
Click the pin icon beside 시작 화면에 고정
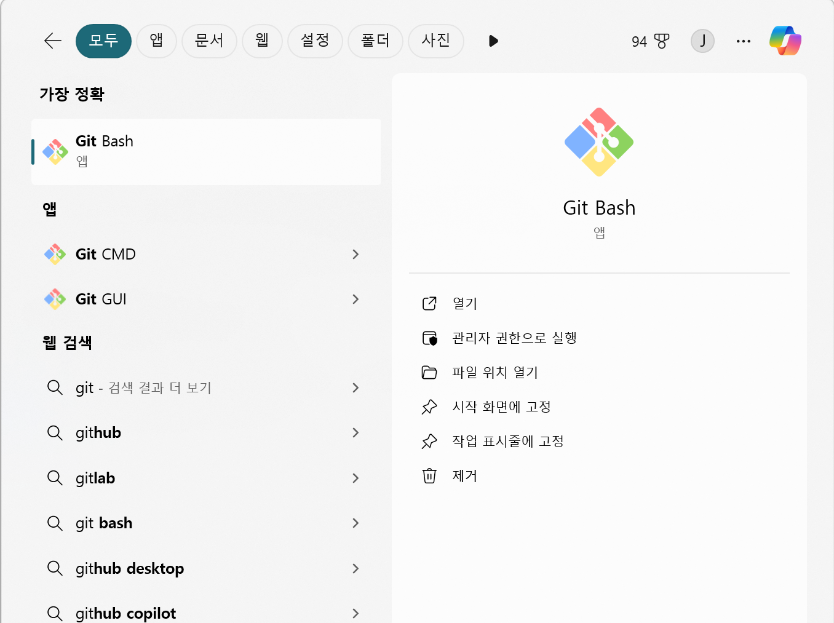429,407
